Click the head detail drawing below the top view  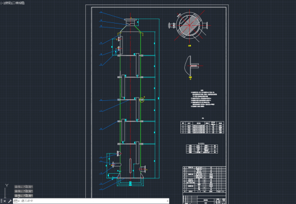[193, 66]
